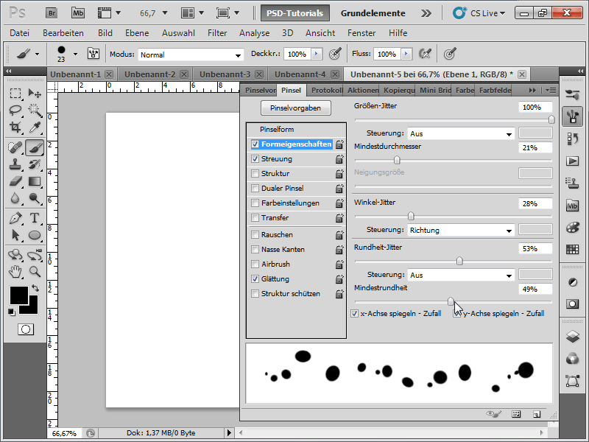589x442 pixels.
Task: Select the Zoom tool
Action: (x=35, y=271)
